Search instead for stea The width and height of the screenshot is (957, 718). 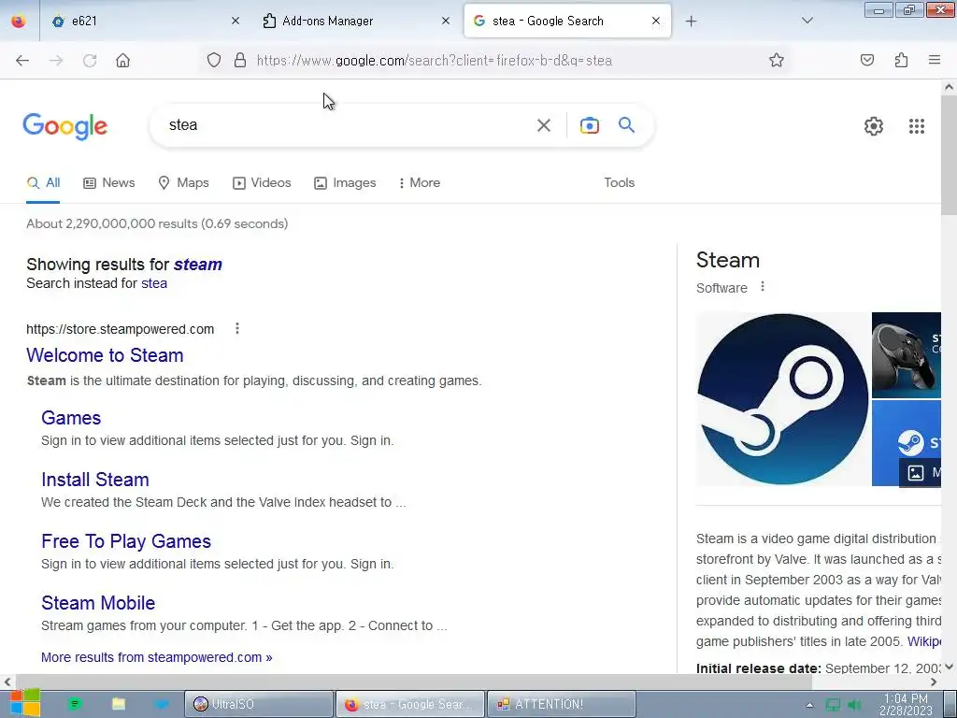click(154, 283)
